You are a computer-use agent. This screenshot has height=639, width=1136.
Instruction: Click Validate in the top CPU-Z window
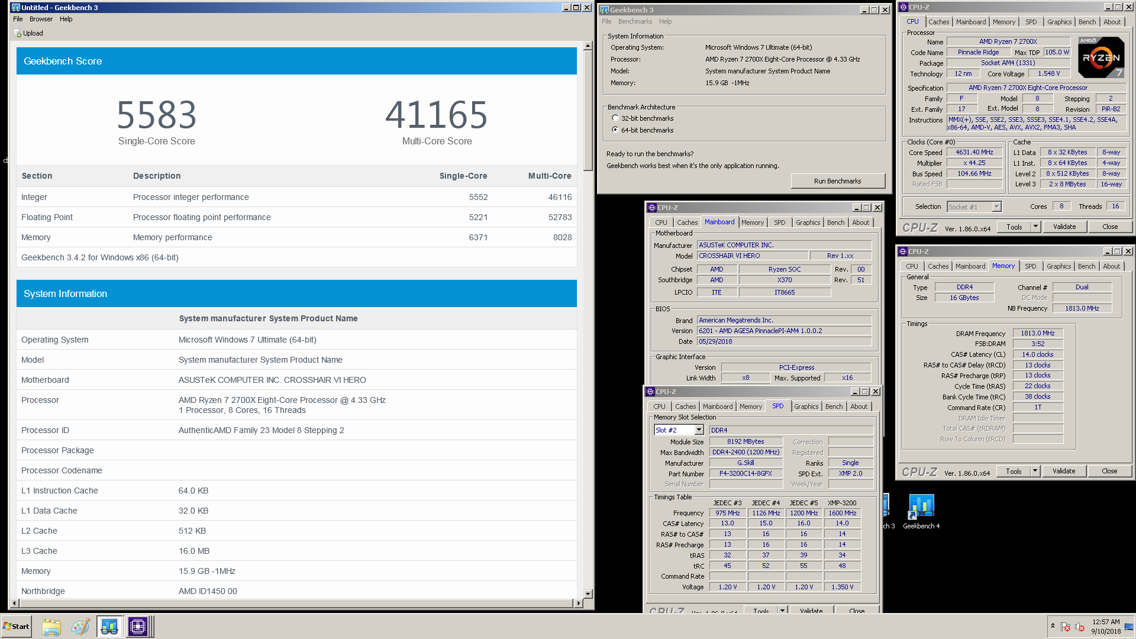(1064, 227)
